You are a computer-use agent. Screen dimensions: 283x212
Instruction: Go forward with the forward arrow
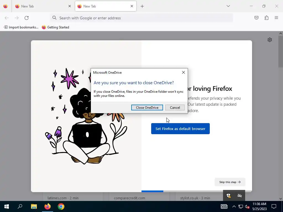[17, 18]
